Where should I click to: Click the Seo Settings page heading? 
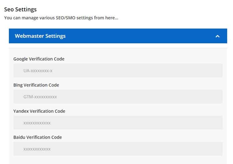tap(20, 10)
